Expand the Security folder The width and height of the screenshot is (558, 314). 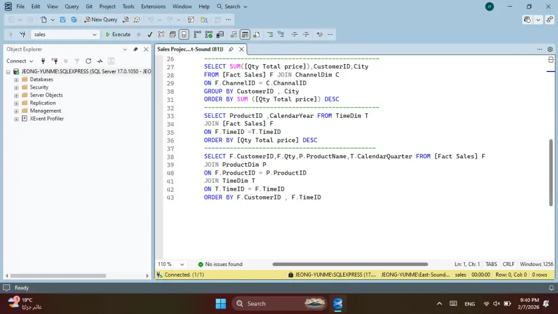[x=16, y=88]
